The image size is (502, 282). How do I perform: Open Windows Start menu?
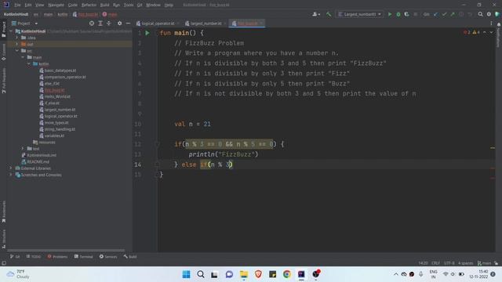pyautogui.click(x=186, y=274)
